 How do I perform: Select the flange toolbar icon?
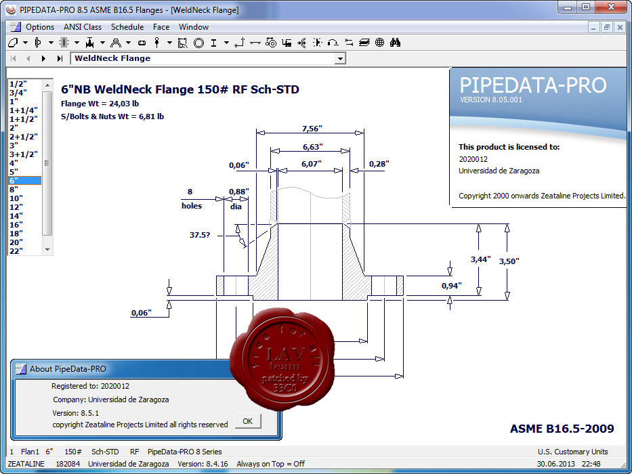pyautogui.click(x=39, y=43)
